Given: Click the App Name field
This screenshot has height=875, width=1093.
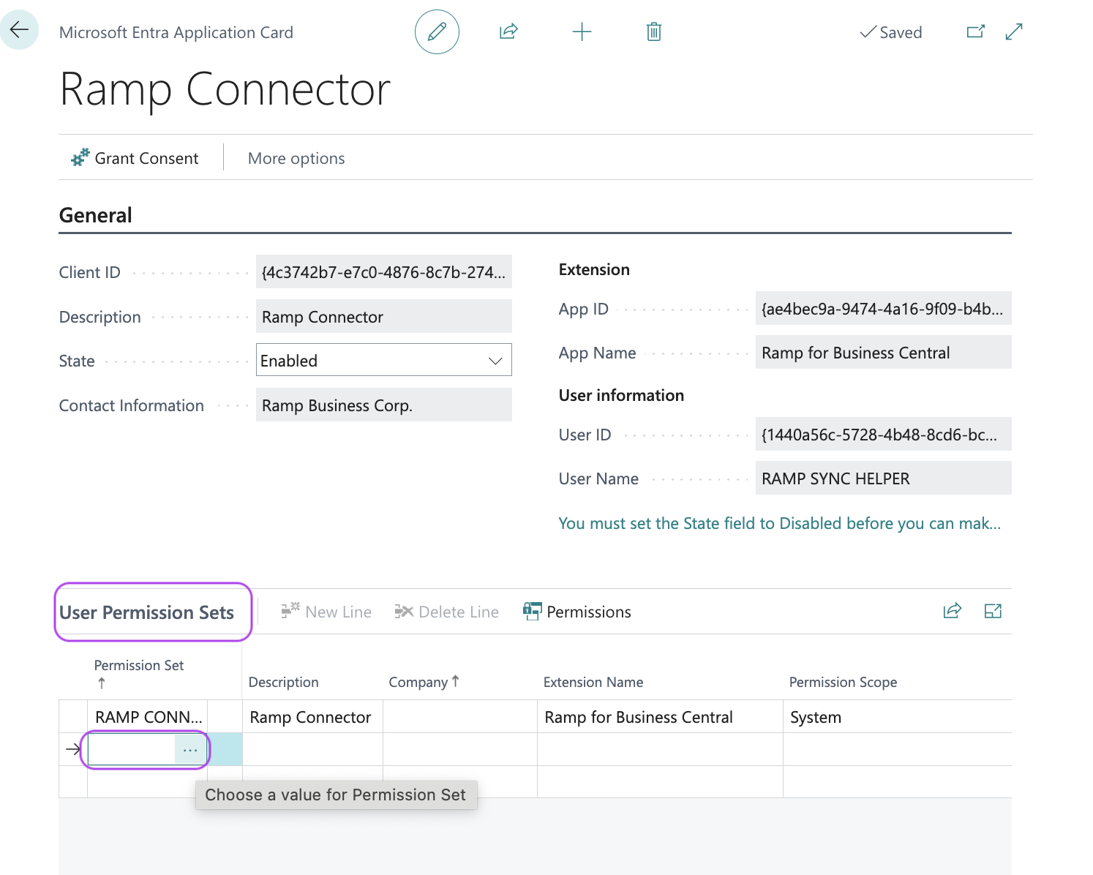Looking at the screenshot, I should (884, 352).
